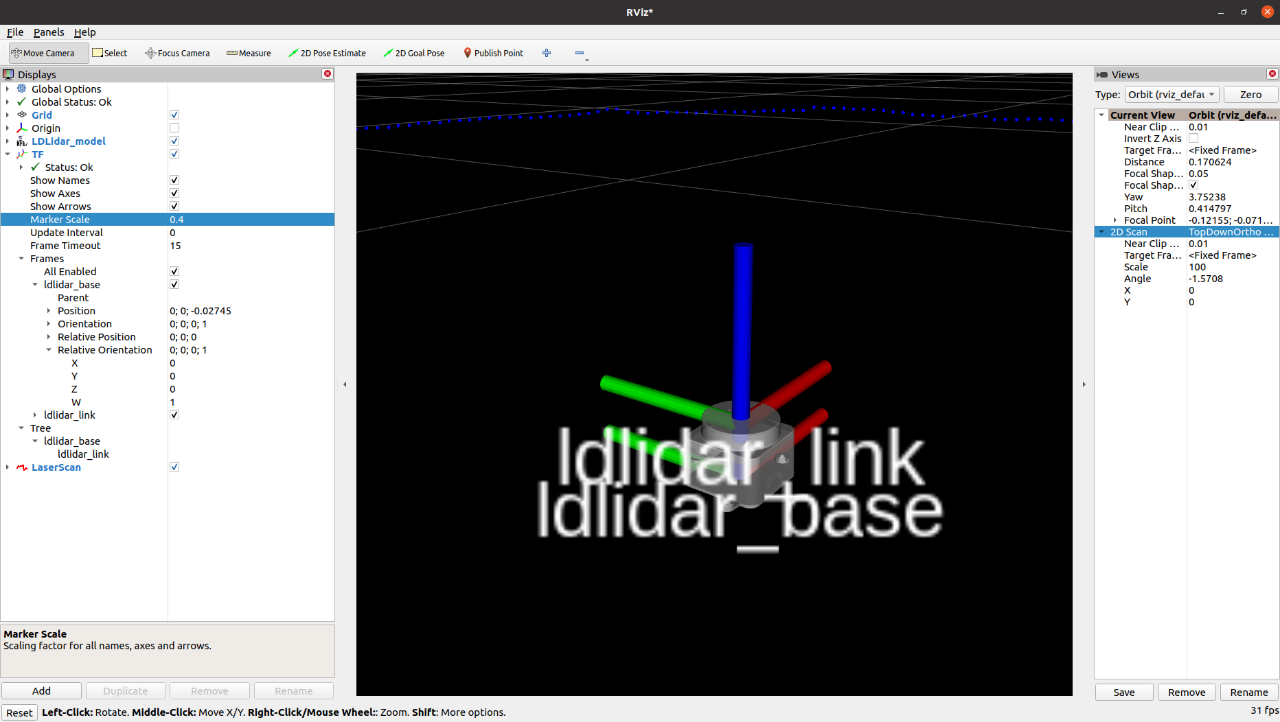1280x722 pixels.
Task: Open the File menu
Action: click(15, 32)
